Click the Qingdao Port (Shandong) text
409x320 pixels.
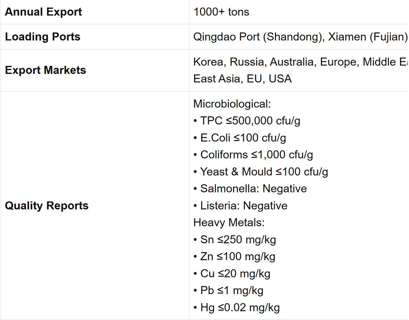pyautogui.click(x=259, y=37)
